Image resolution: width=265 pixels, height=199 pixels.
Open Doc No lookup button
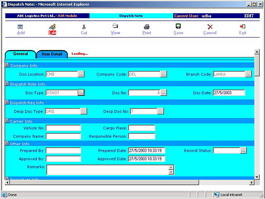(163, 93)
